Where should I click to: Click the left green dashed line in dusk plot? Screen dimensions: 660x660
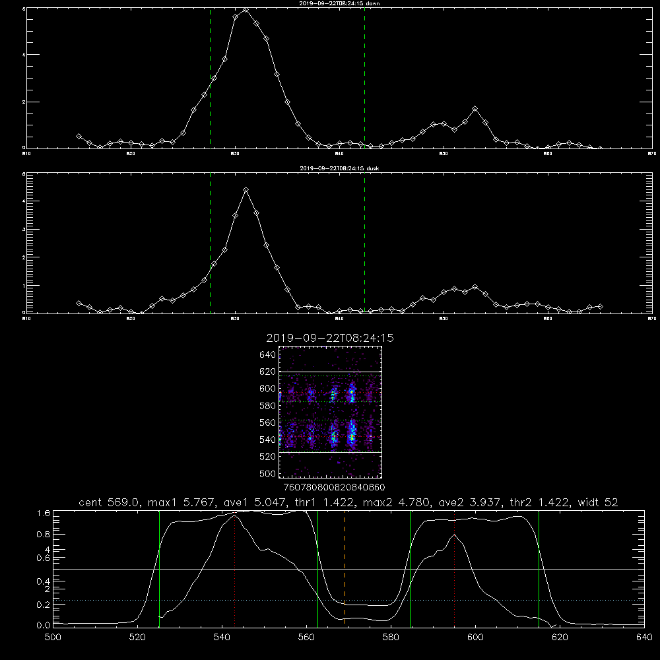(x=210, y=243)
